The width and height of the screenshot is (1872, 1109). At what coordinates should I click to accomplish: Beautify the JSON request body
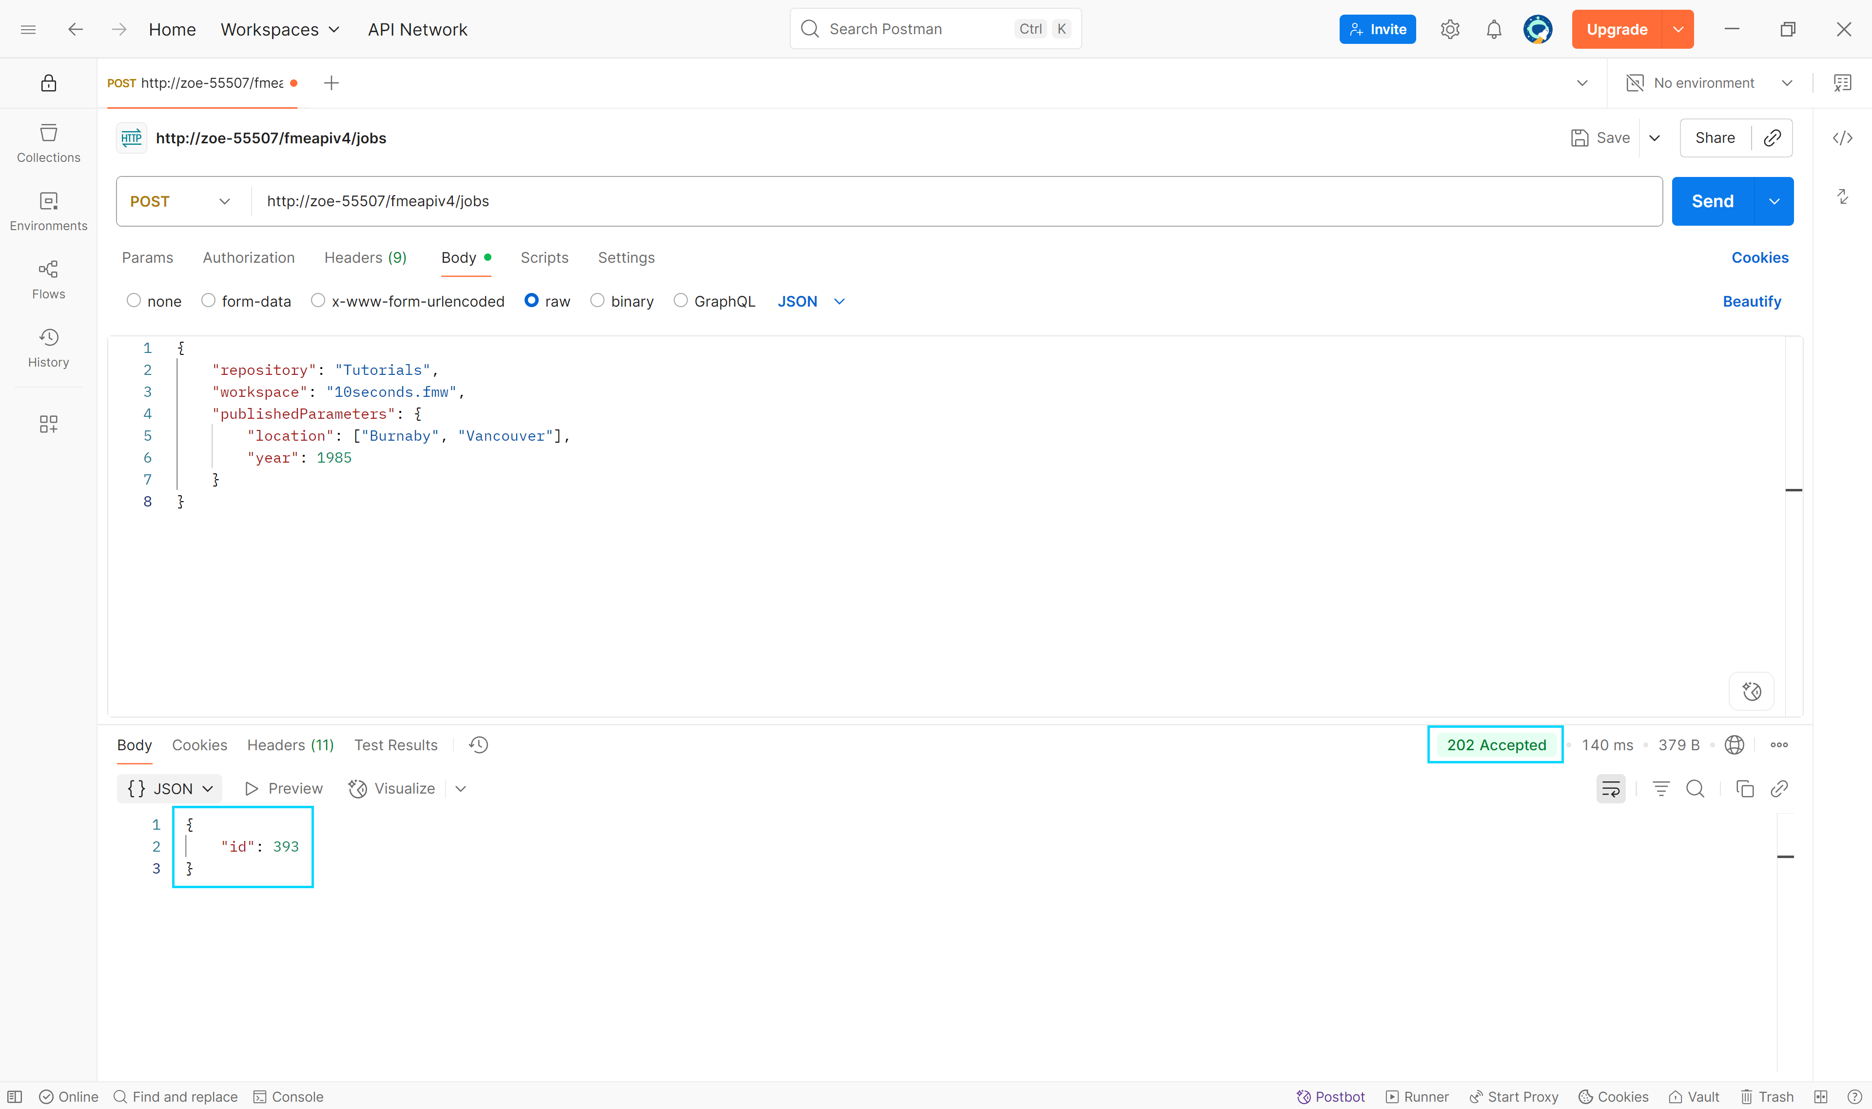tap(1752, 301)
